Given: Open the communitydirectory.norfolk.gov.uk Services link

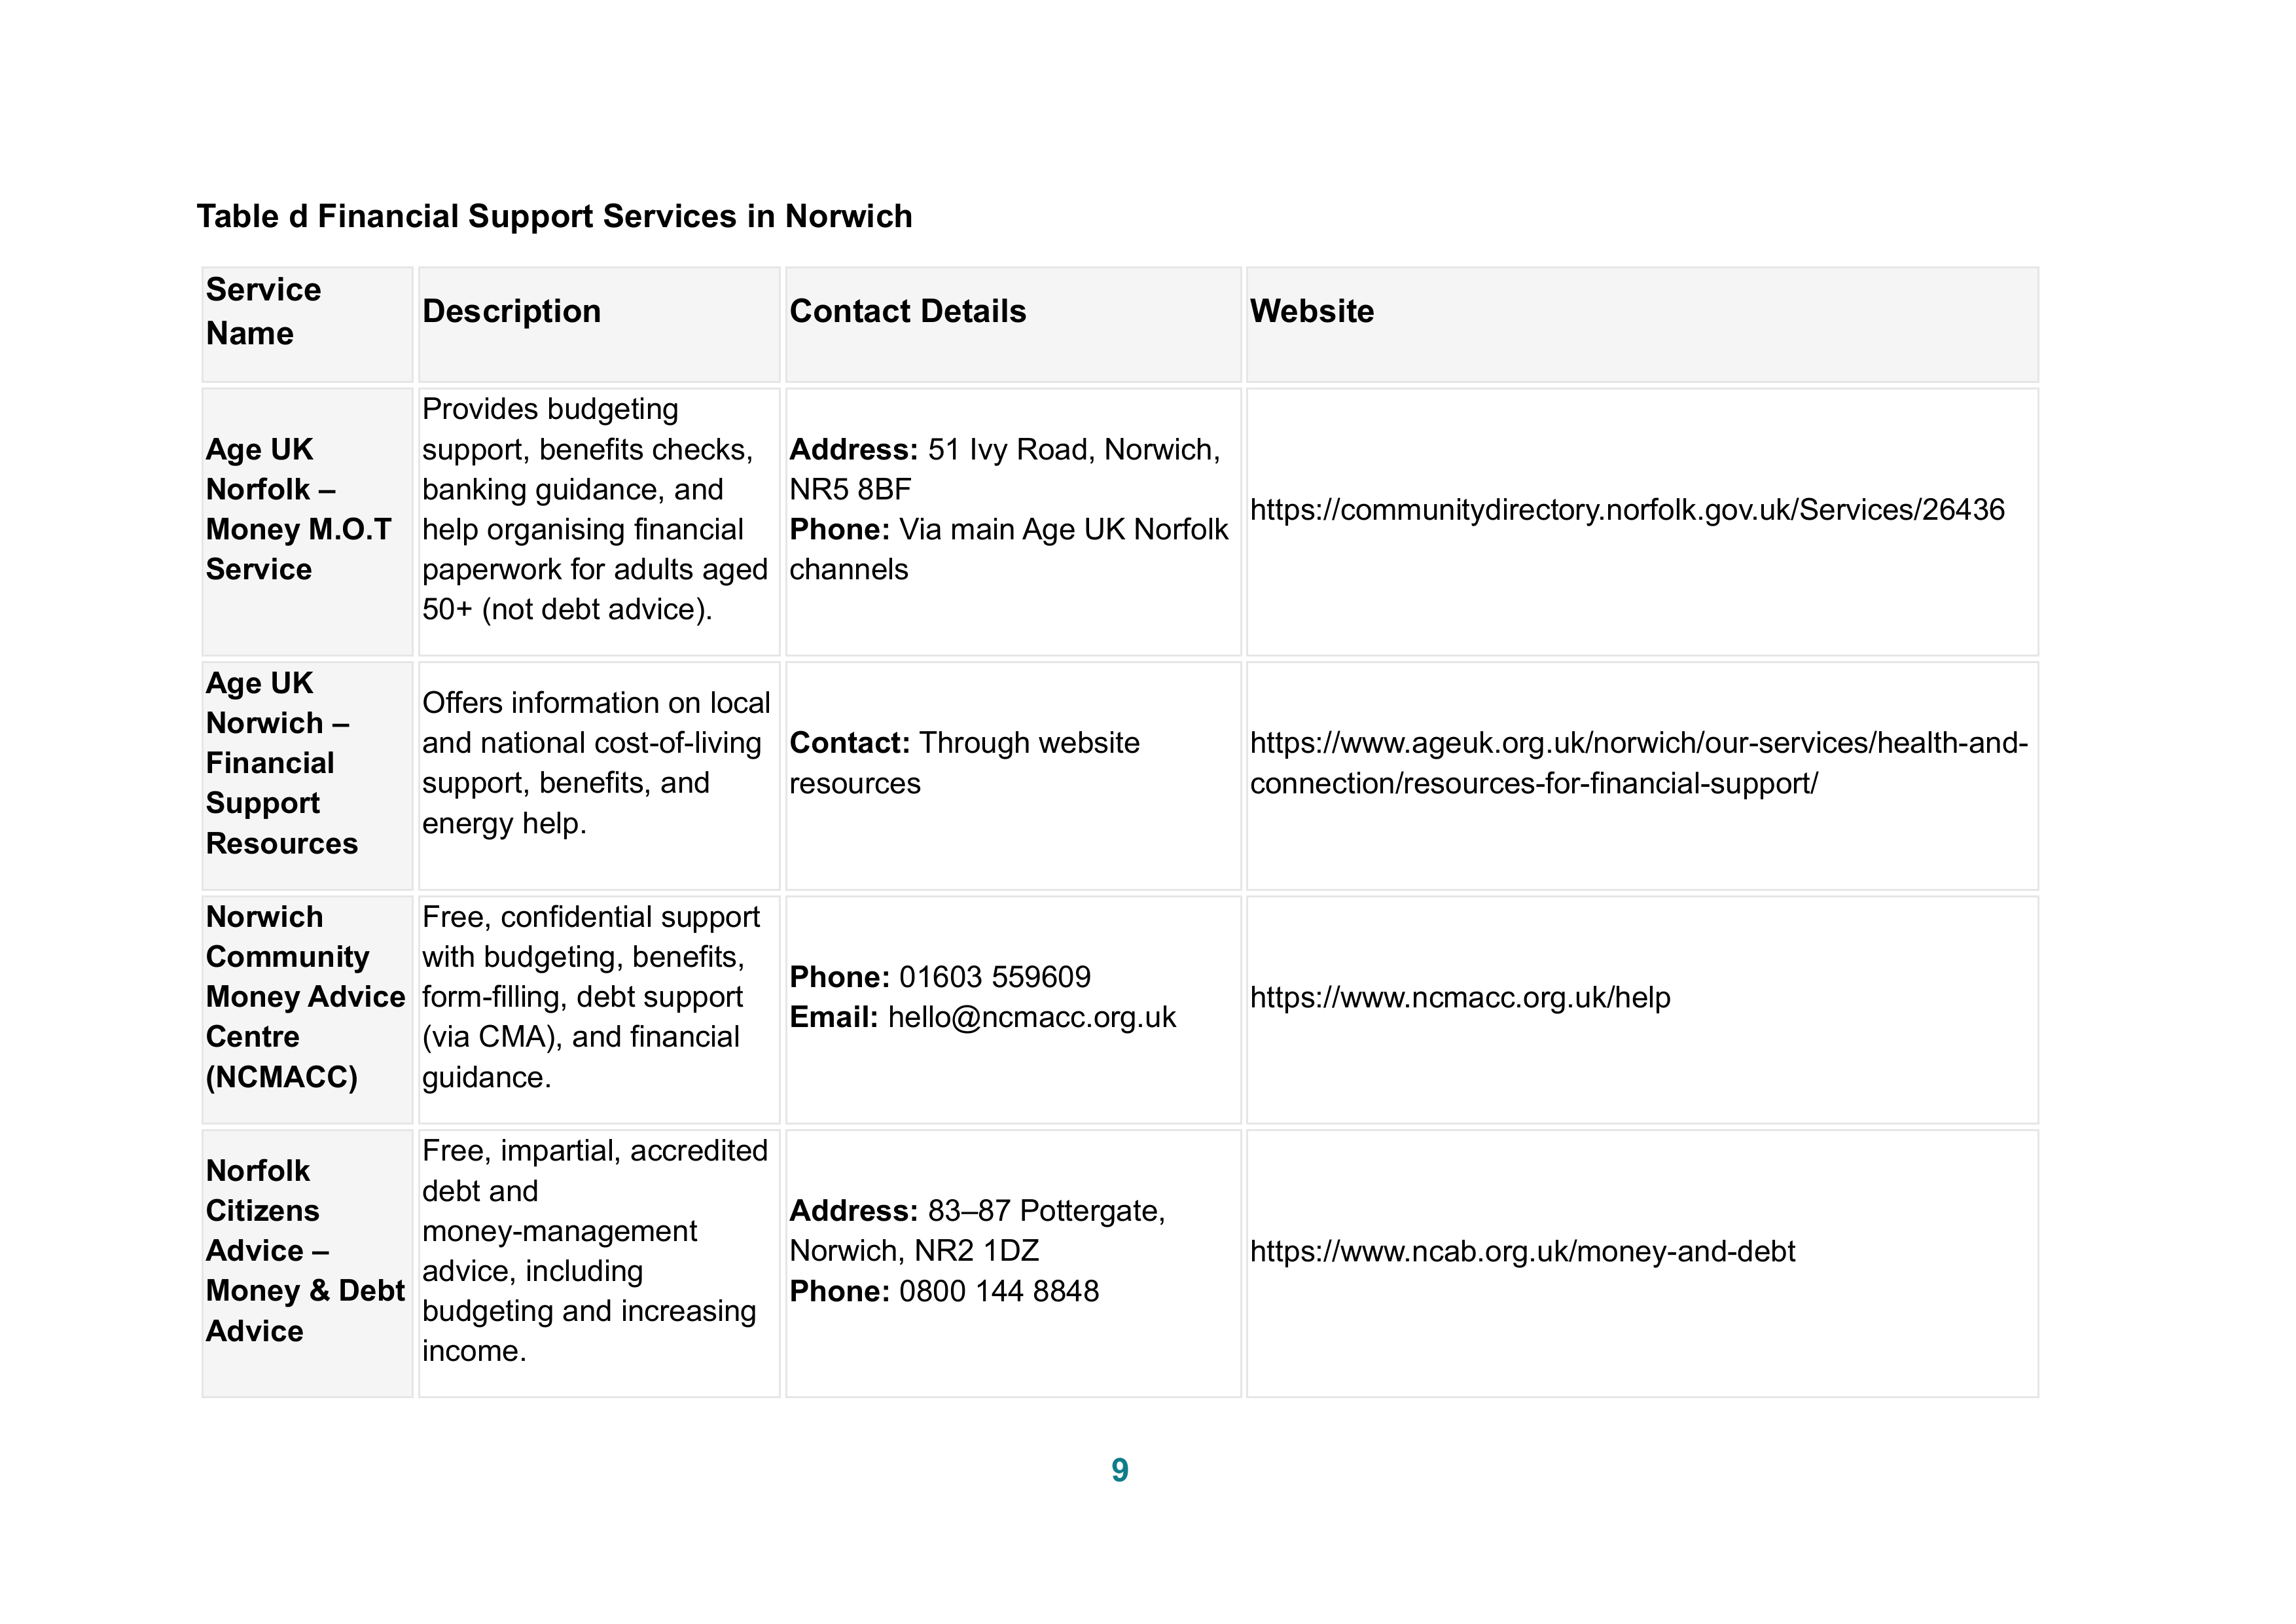Looking at the screenshot, I should (x=1627, y=510).
